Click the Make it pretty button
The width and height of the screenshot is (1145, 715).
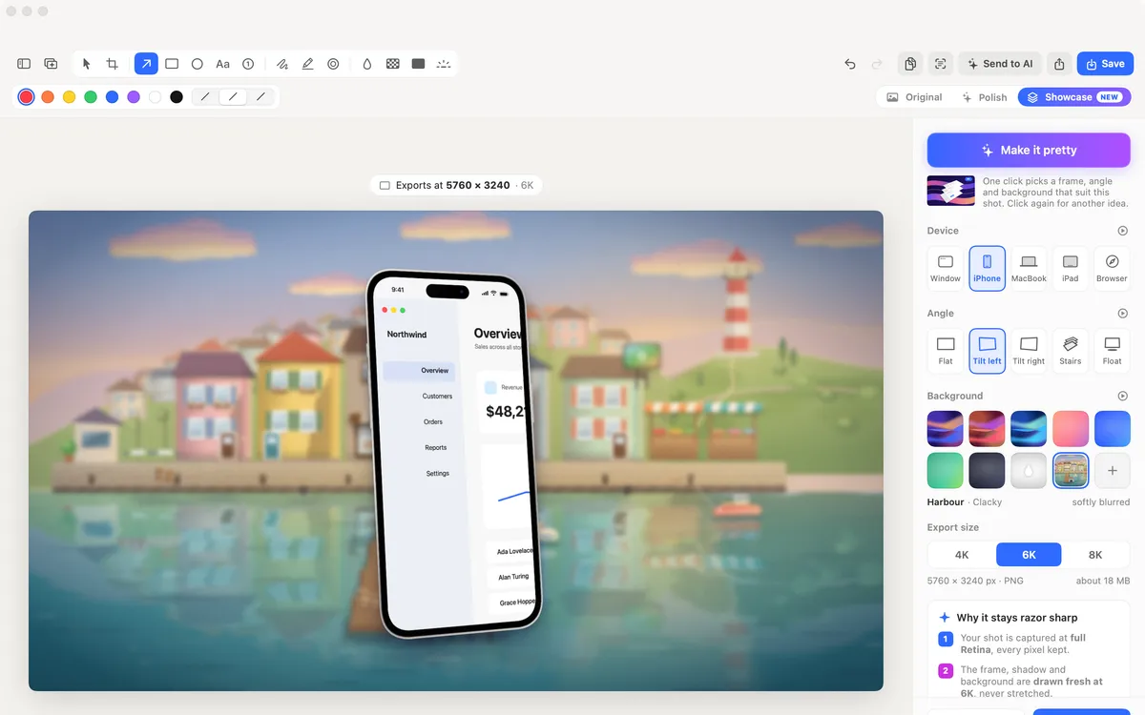(x=1029, y=151)
